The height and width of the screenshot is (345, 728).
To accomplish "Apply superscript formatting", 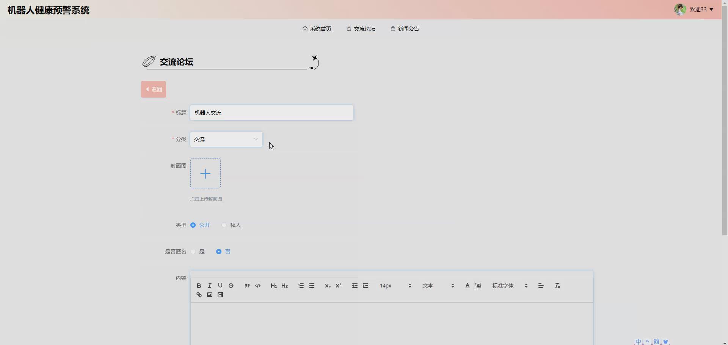I will tap(339, 286).
